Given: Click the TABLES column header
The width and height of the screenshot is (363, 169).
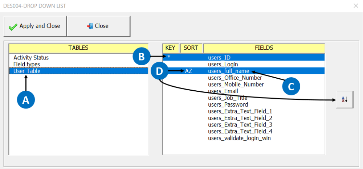Looking at the screenshot, I should [78, 48].
